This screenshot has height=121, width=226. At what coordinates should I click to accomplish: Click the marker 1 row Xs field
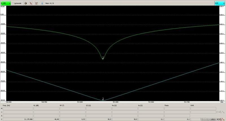click(151, 112)
